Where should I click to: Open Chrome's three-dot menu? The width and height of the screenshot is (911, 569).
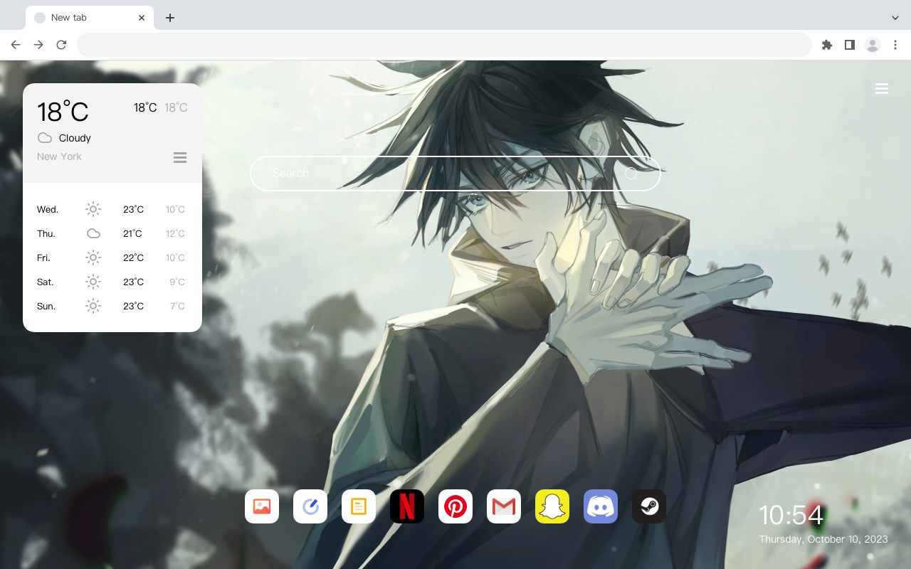tap(895, 45)
